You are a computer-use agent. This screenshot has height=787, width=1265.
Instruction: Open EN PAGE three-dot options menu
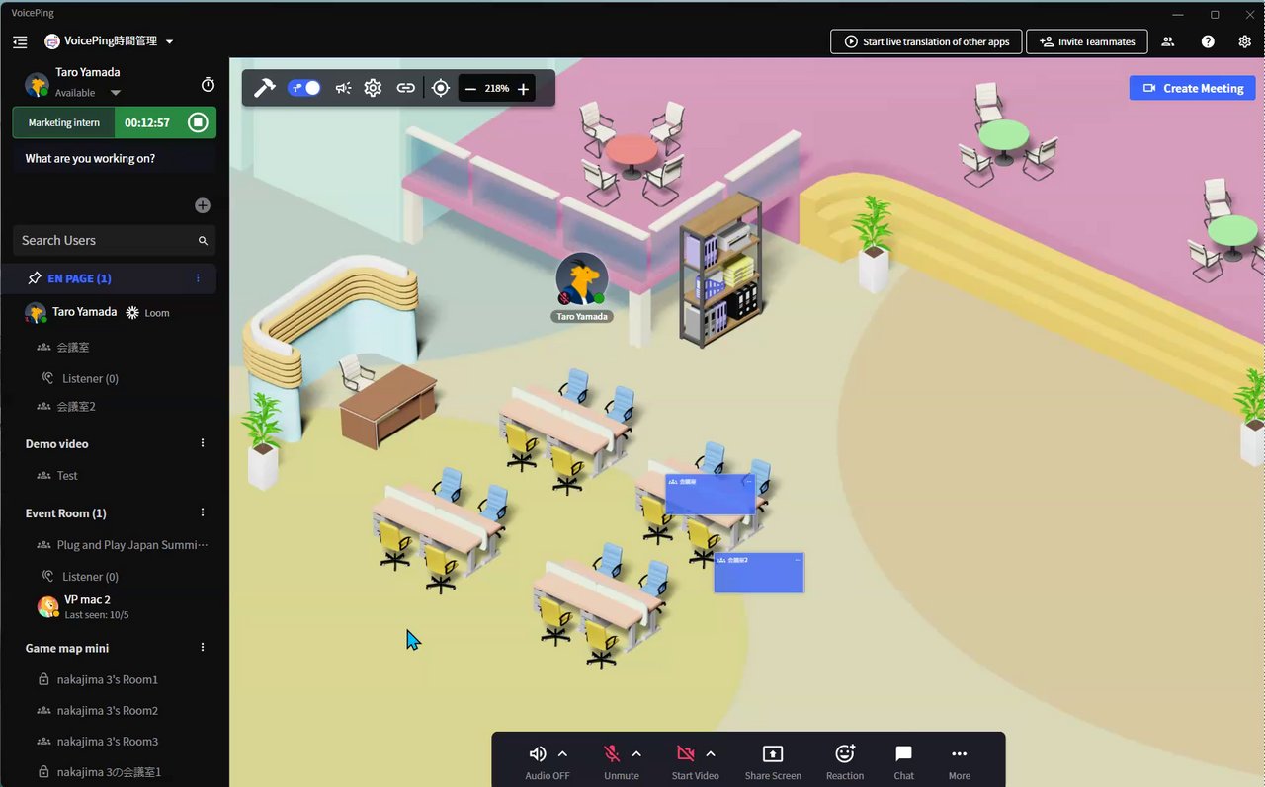198,278
